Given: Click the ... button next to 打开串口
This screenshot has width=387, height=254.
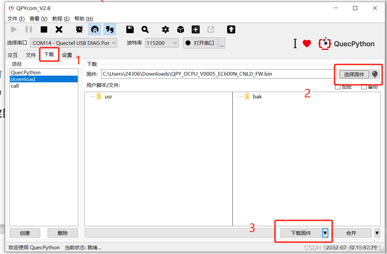Looking at the screenshot, I should 221,43.
